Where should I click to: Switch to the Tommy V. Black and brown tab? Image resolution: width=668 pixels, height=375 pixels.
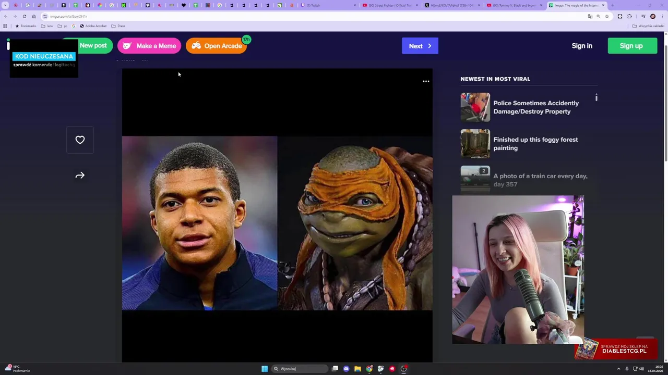tap(514, 5)
